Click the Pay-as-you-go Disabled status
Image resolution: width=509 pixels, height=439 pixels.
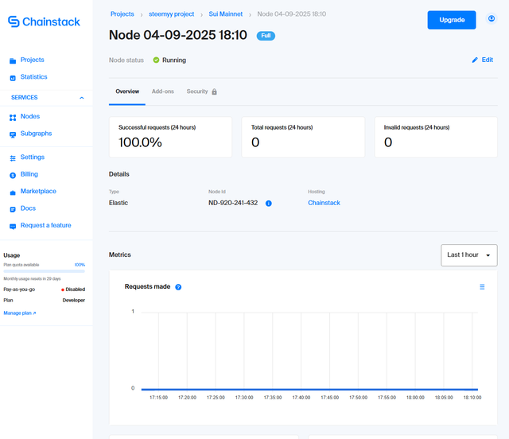(73, 289)
